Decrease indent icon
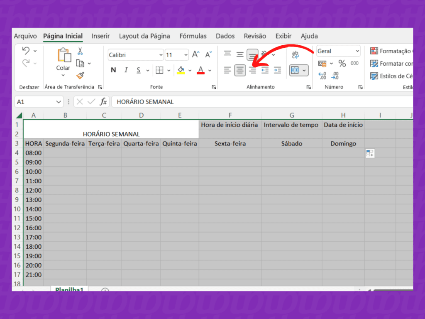The height and width of the screenshot is (319, 425). pyautogui.click(x=265, y=70)
